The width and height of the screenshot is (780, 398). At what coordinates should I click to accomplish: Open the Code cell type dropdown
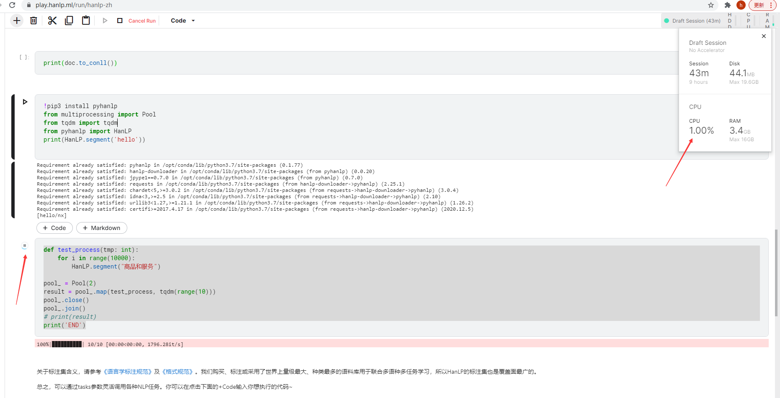coord(183,21)
